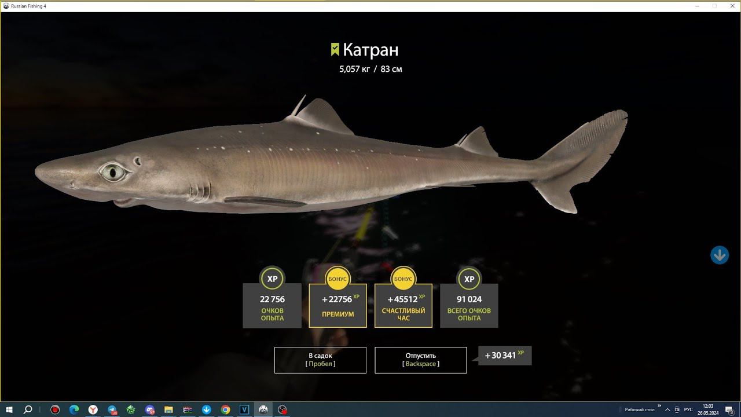Open the clock showing 12:03 26.05.2024
Viewport: 741px width, 417px height.
coord(707,409)
